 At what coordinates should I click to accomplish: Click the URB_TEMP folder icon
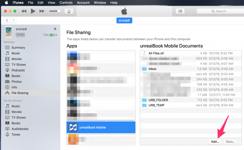point(144,105)
